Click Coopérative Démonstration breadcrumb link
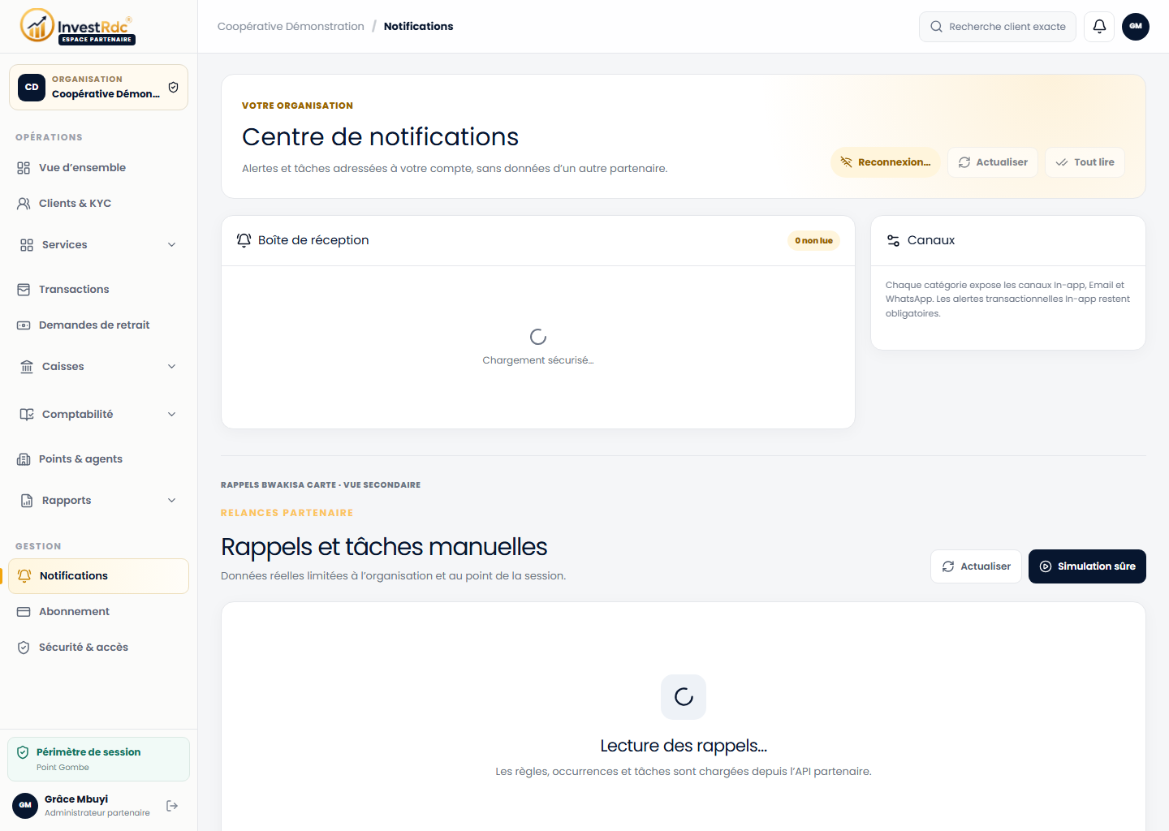This screenshot has height=831, width=1169. (x=291, y=27)
